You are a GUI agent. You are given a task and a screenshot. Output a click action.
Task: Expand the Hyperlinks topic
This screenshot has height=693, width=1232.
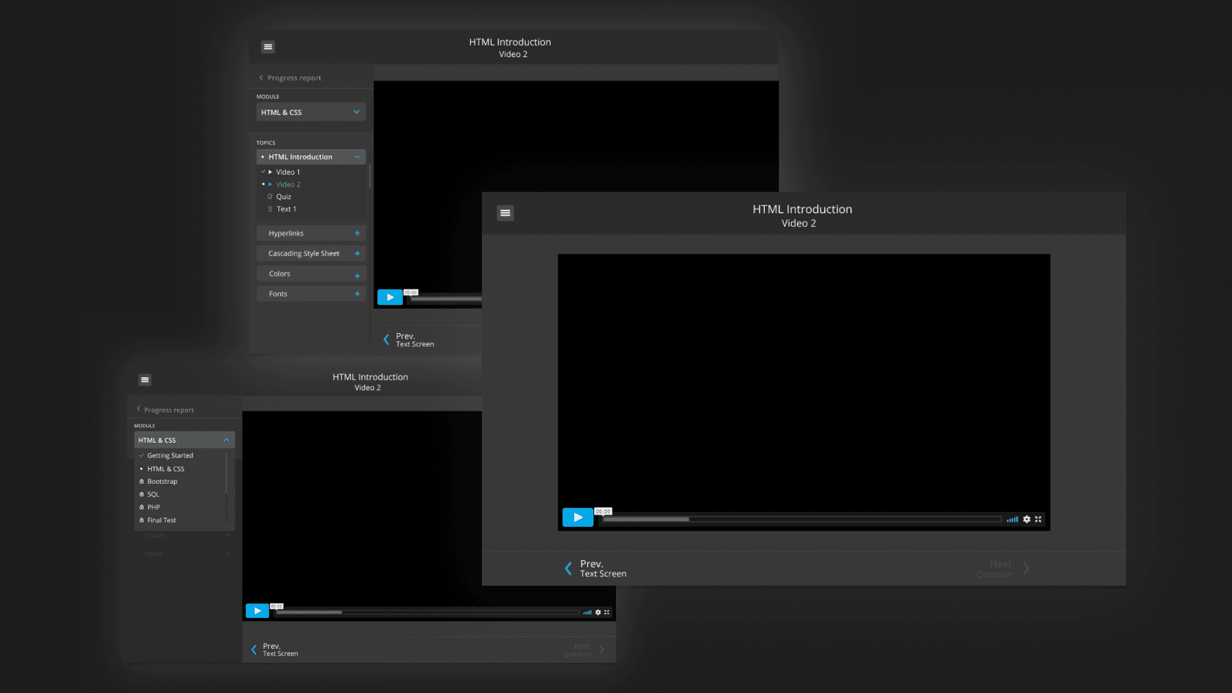(357, 234)
